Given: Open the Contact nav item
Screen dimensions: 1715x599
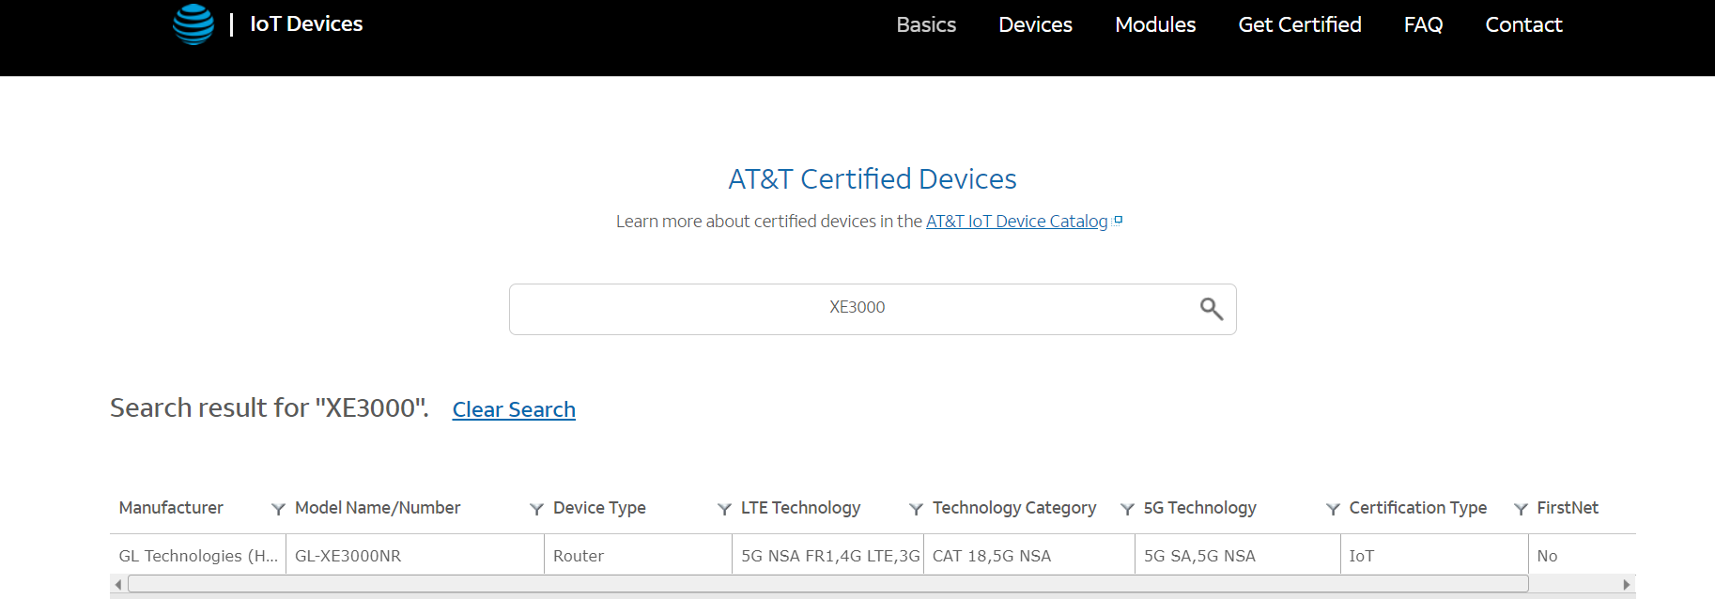Looking at the screenshot, I should click(x=1523, y=24).
